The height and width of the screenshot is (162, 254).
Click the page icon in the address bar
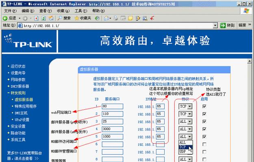pos(20,26)
